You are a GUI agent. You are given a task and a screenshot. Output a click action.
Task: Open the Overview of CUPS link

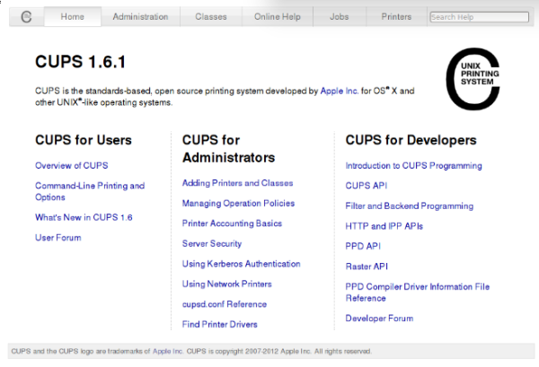tap(71, 166)
